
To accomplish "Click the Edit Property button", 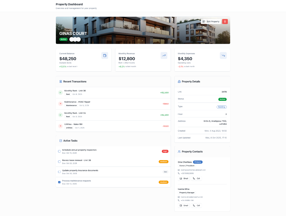I will coord(211,22).
